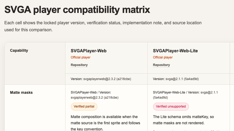
Task: Select the 'SVGA player compatibility matrix' heading
Action: click(x=77, y=10)
